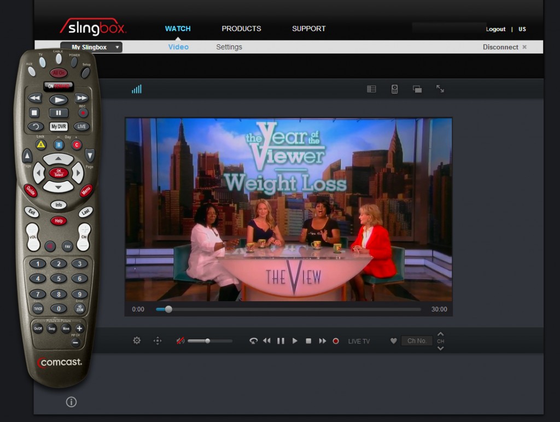Click the video player thumbnail area
The height and width of the screenshot is (422, 560).
[289, 209]
